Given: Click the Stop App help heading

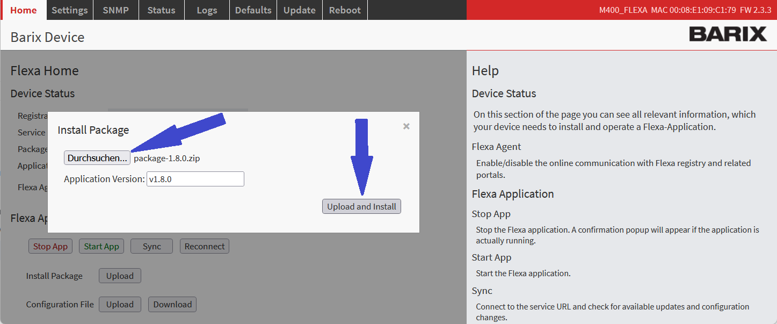Looking at the screenshot, I should point(491,214).
